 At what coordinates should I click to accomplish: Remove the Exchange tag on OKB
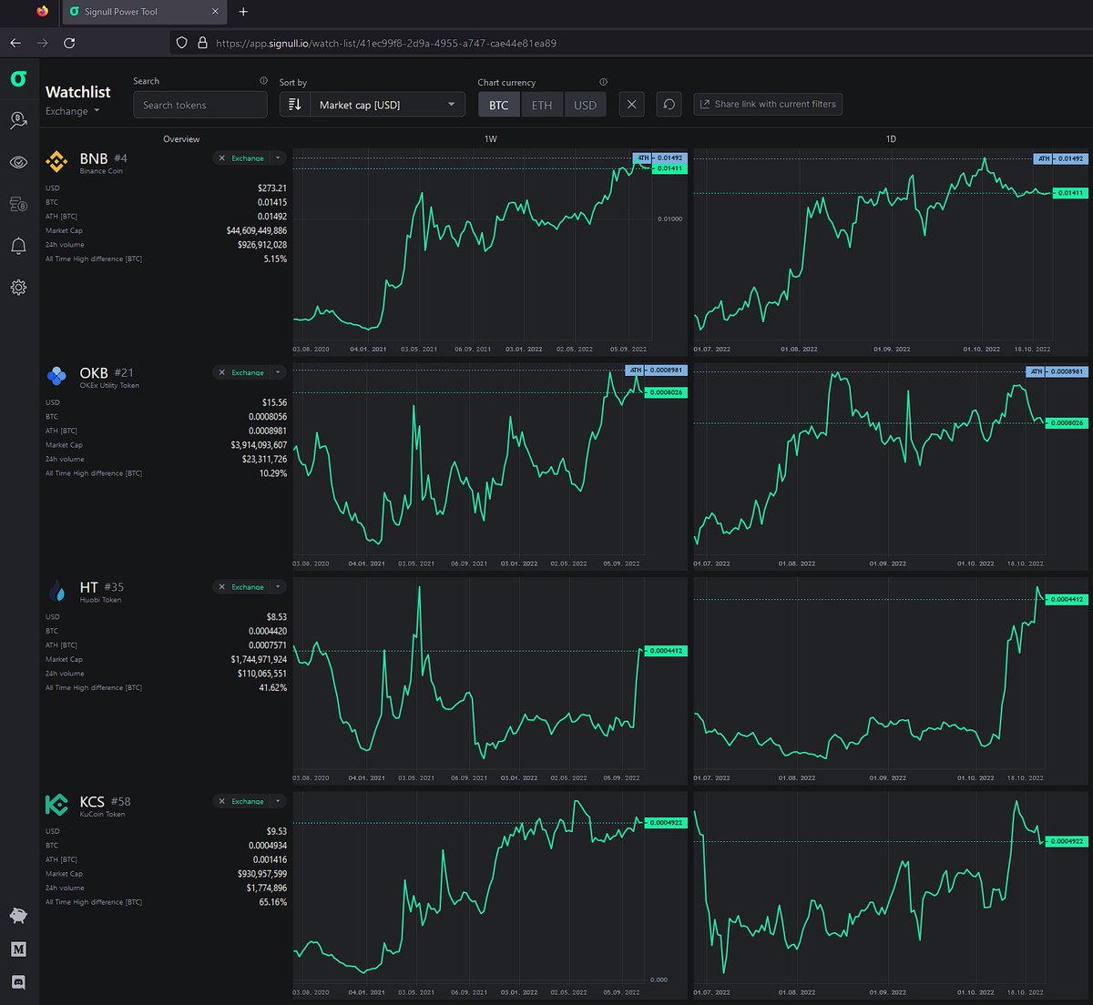(221, 372)
